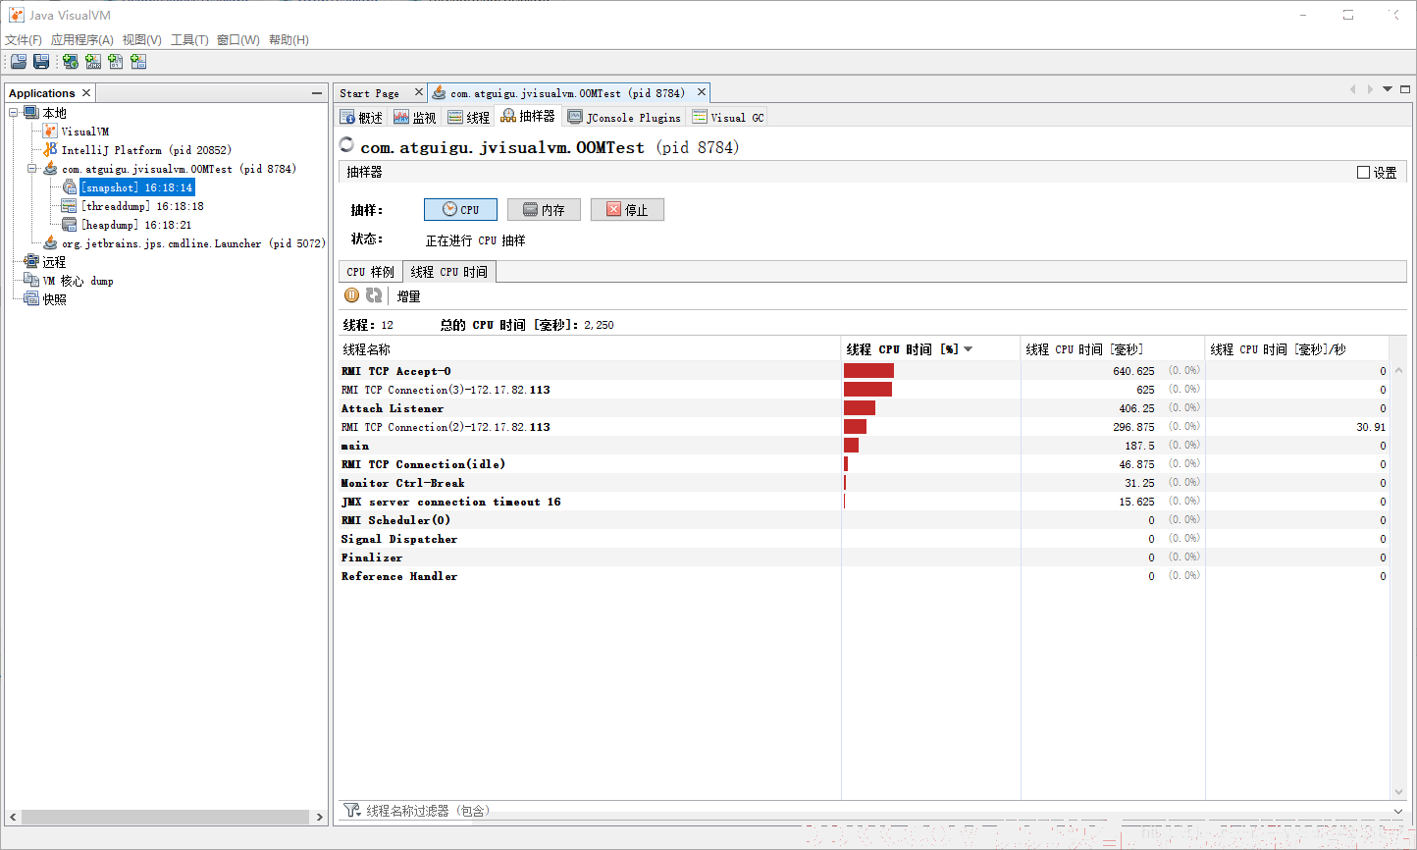Click the snapshot 16:18:14 node icon
Screen dimensions: 1417x850
click(70, 186)
